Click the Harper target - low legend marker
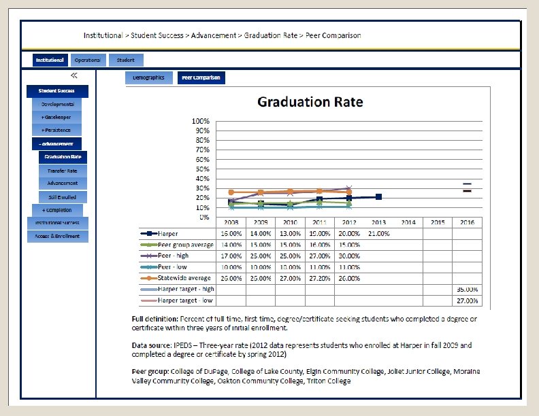Image resolution: width=539 pixels, height=416 pixels. coord(149,300)
